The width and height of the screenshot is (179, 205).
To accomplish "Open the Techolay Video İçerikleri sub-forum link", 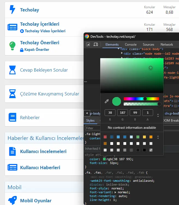I will tap(45, 31).
